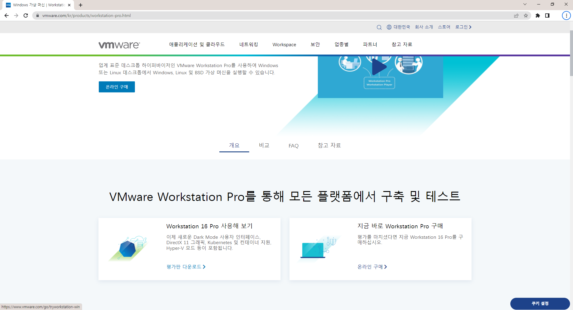Open the 네트워킹 menu
Viewport: 573px width, 310px height.
pyautogui.click(x=249, y=44)
